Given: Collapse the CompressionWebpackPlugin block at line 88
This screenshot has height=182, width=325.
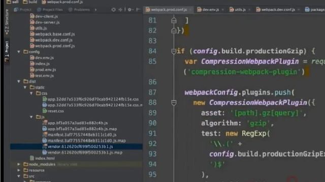Looking at the screenshot, I should tap(174, 102).
